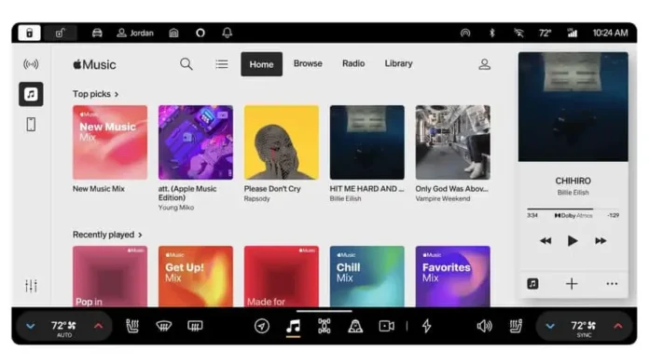Open the car status icon

tap(97, 34)
